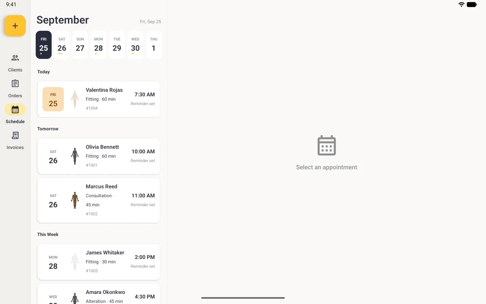Viewport: 486px width, 304px height.
Task: Tap Olivia Bennett body silhouette icon
Action: [x=75, y=156]
